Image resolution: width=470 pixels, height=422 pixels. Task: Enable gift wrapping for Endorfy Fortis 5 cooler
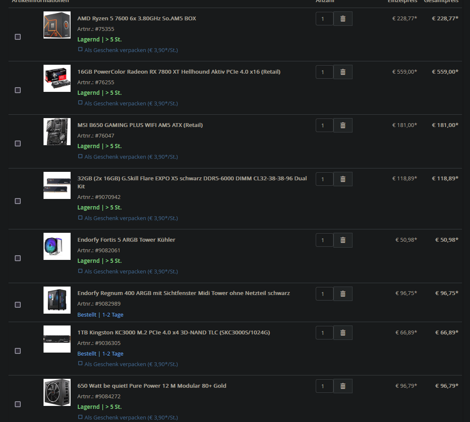(80, 271)
